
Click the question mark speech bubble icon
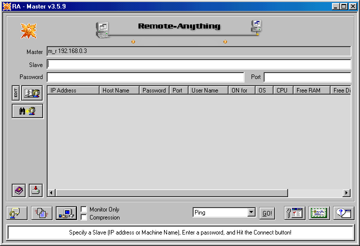[x=344, y=213]
